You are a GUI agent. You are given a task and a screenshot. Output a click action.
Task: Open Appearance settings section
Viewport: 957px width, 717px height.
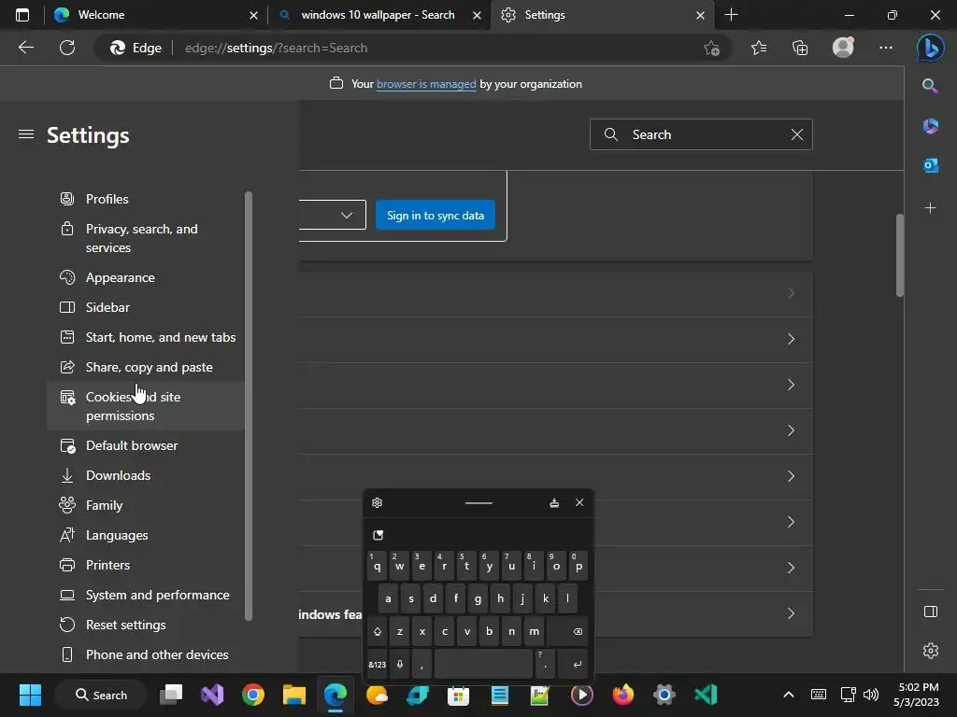[x=145, y=277]
